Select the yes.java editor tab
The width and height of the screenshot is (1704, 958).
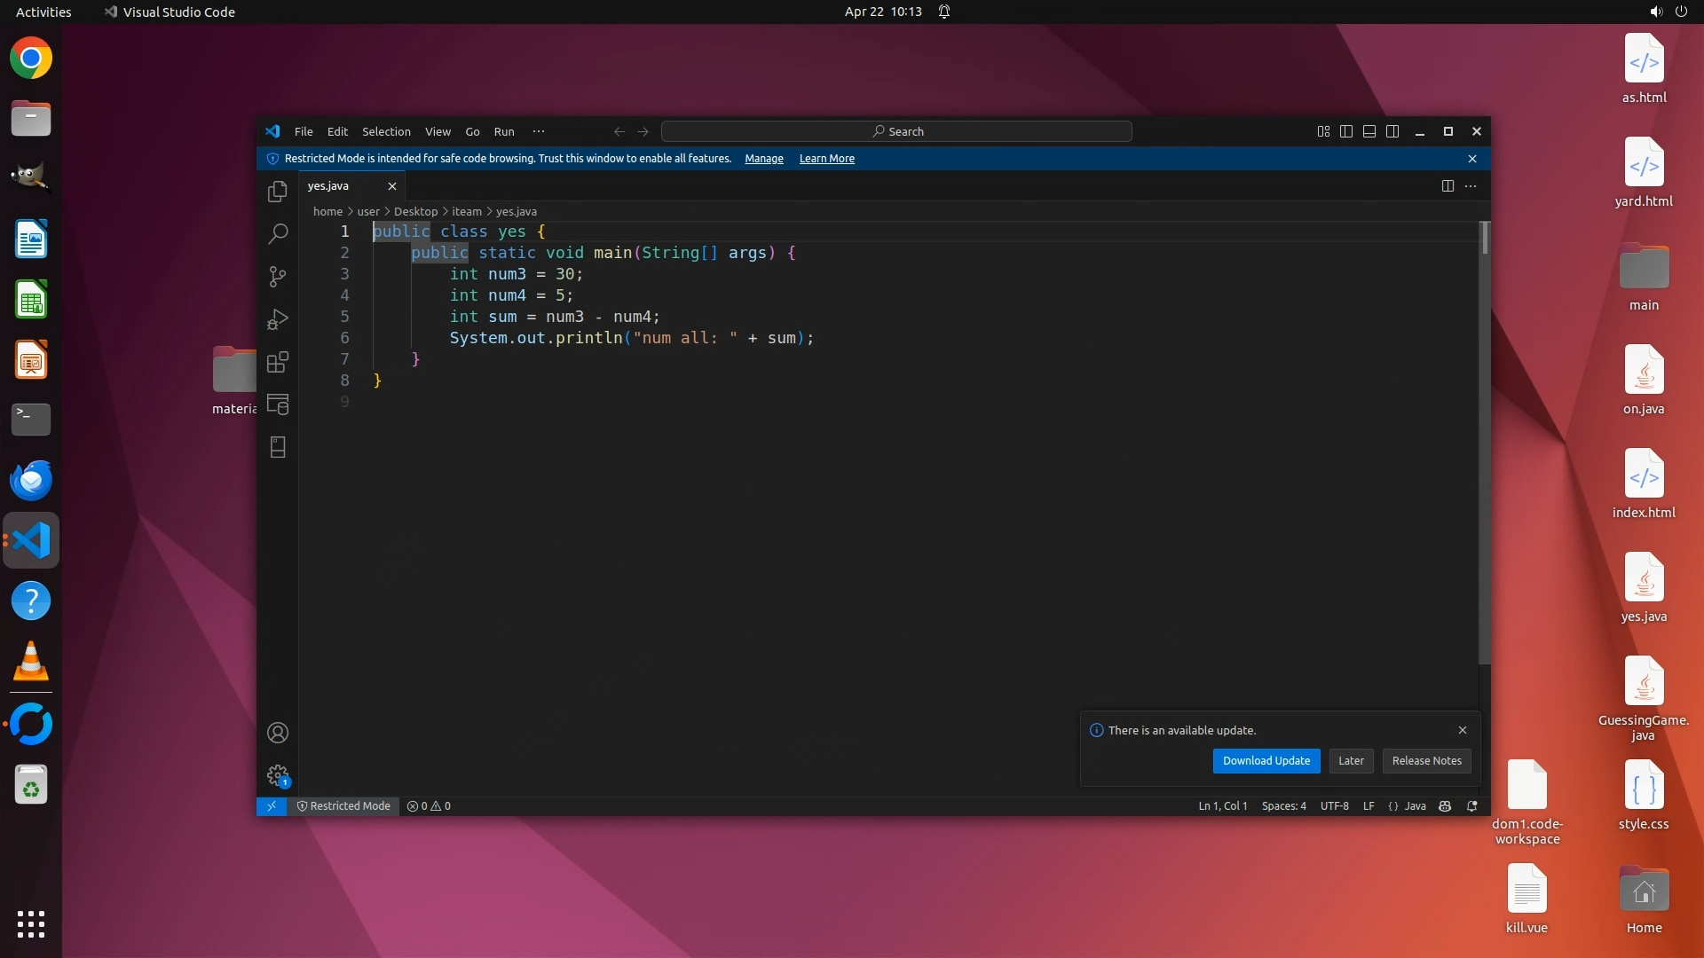tap(328, 186)
